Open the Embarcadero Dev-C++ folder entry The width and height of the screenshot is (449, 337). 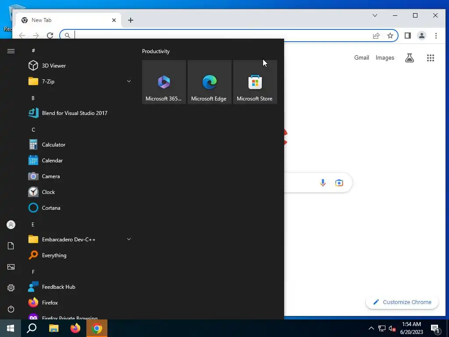click(x=80, y=239)
